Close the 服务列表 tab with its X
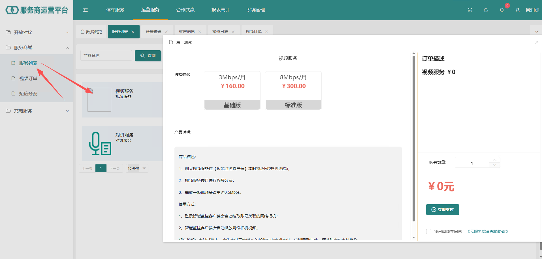The width and height of the screenshot is (542, 259). tap(133, 32)
